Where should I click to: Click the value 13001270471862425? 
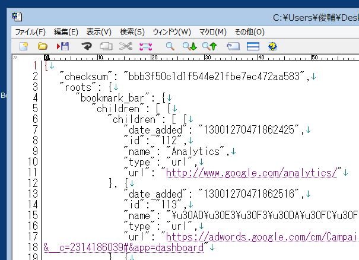(x=249, y=130)
